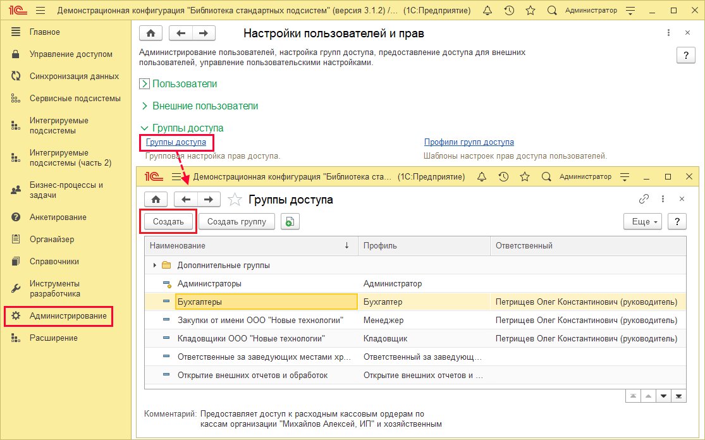The image size is (705, 440).
Task: Open Синхронизация данных section in sidebar
Action: [66, 76]
